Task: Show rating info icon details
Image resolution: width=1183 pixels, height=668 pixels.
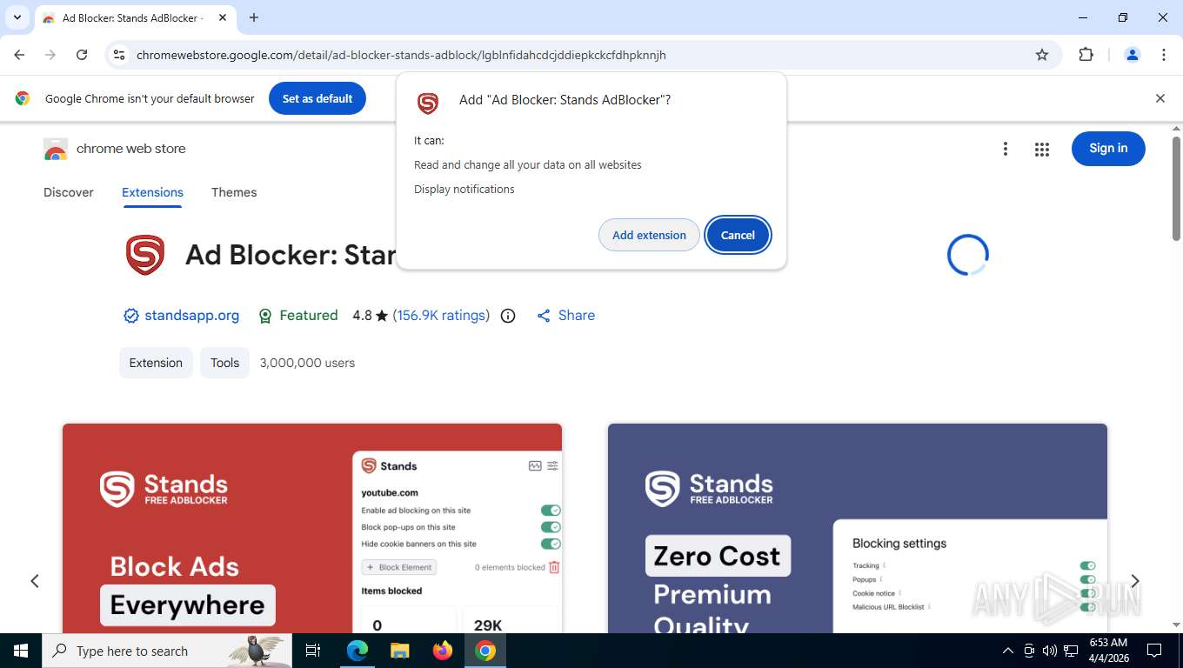Action: pos(508,316)
